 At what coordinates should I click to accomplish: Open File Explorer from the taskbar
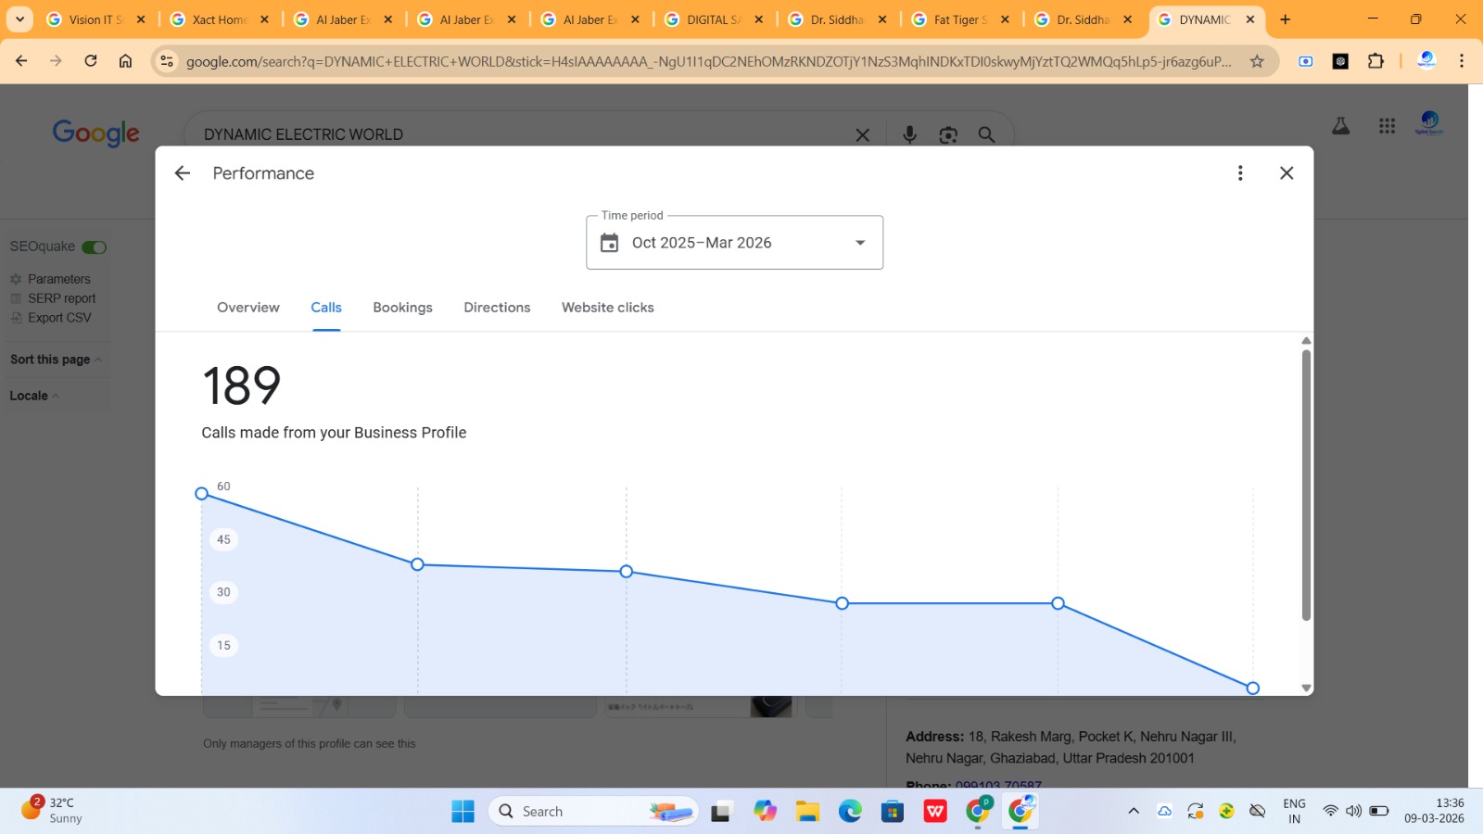(x=807, y=812)
